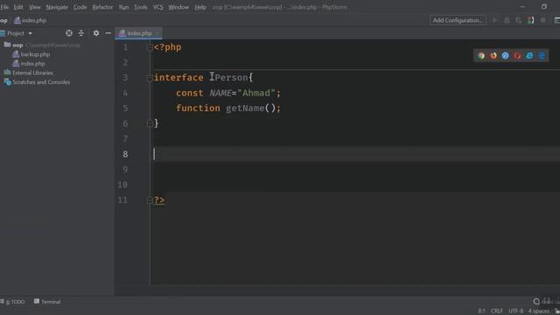Collapse the <?php fold marker on line 1
560x315 pixels.
(x=150, y=47)
